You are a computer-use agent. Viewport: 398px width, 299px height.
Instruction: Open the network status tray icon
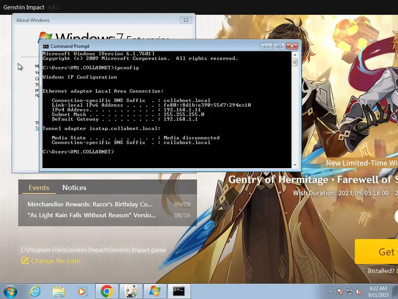[349, 292]
